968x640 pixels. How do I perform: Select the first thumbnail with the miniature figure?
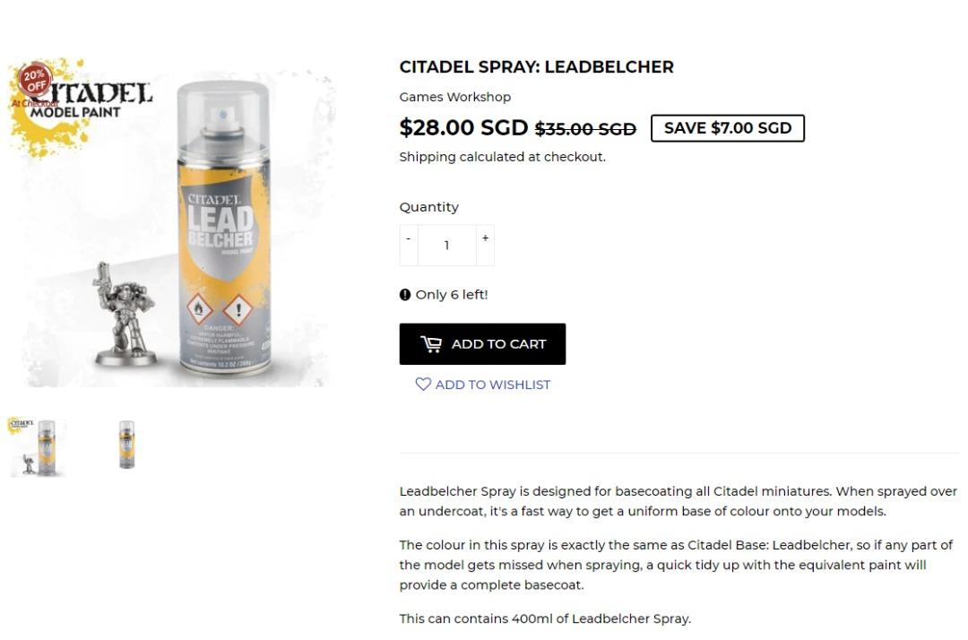click(x=38, y=445)
